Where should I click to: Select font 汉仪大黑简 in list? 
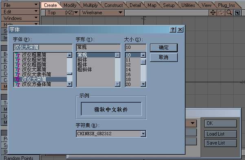point(40,70)
